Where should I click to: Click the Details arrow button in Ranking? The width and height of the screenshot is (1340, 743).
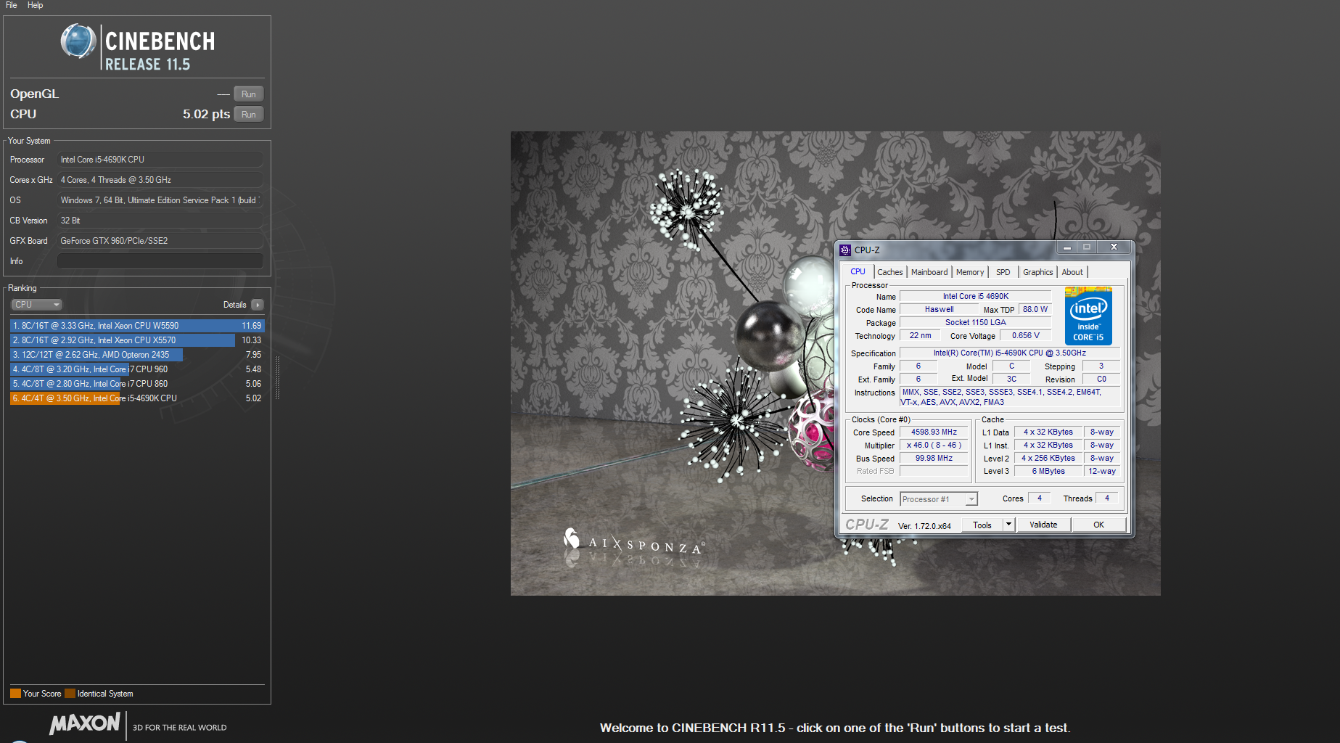(x=258, y=305)
